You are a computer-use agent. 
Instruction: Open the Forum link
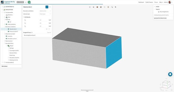(156, 2)
